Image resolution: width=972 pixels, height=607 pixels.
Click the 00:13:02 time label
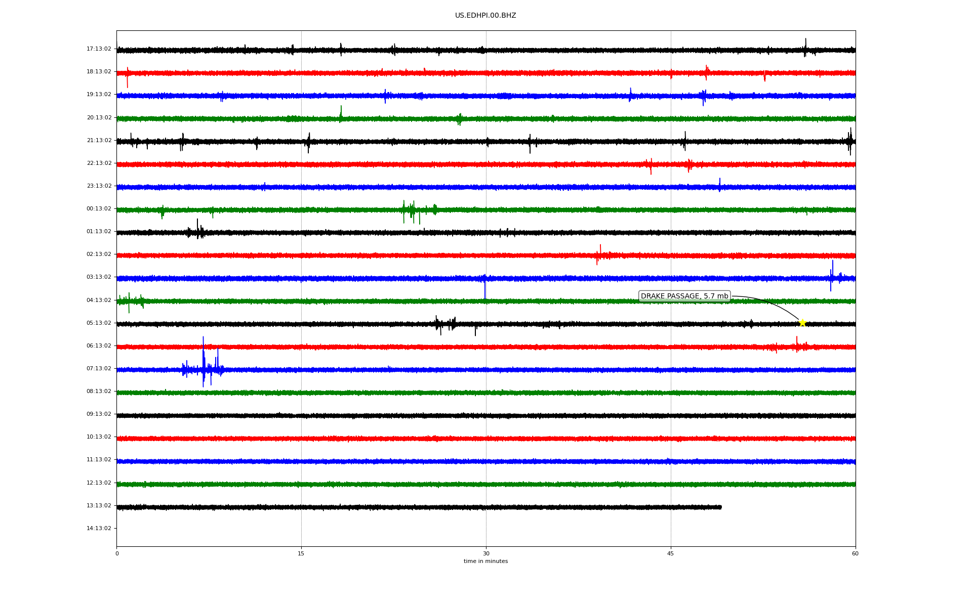[x=99, y=209]
